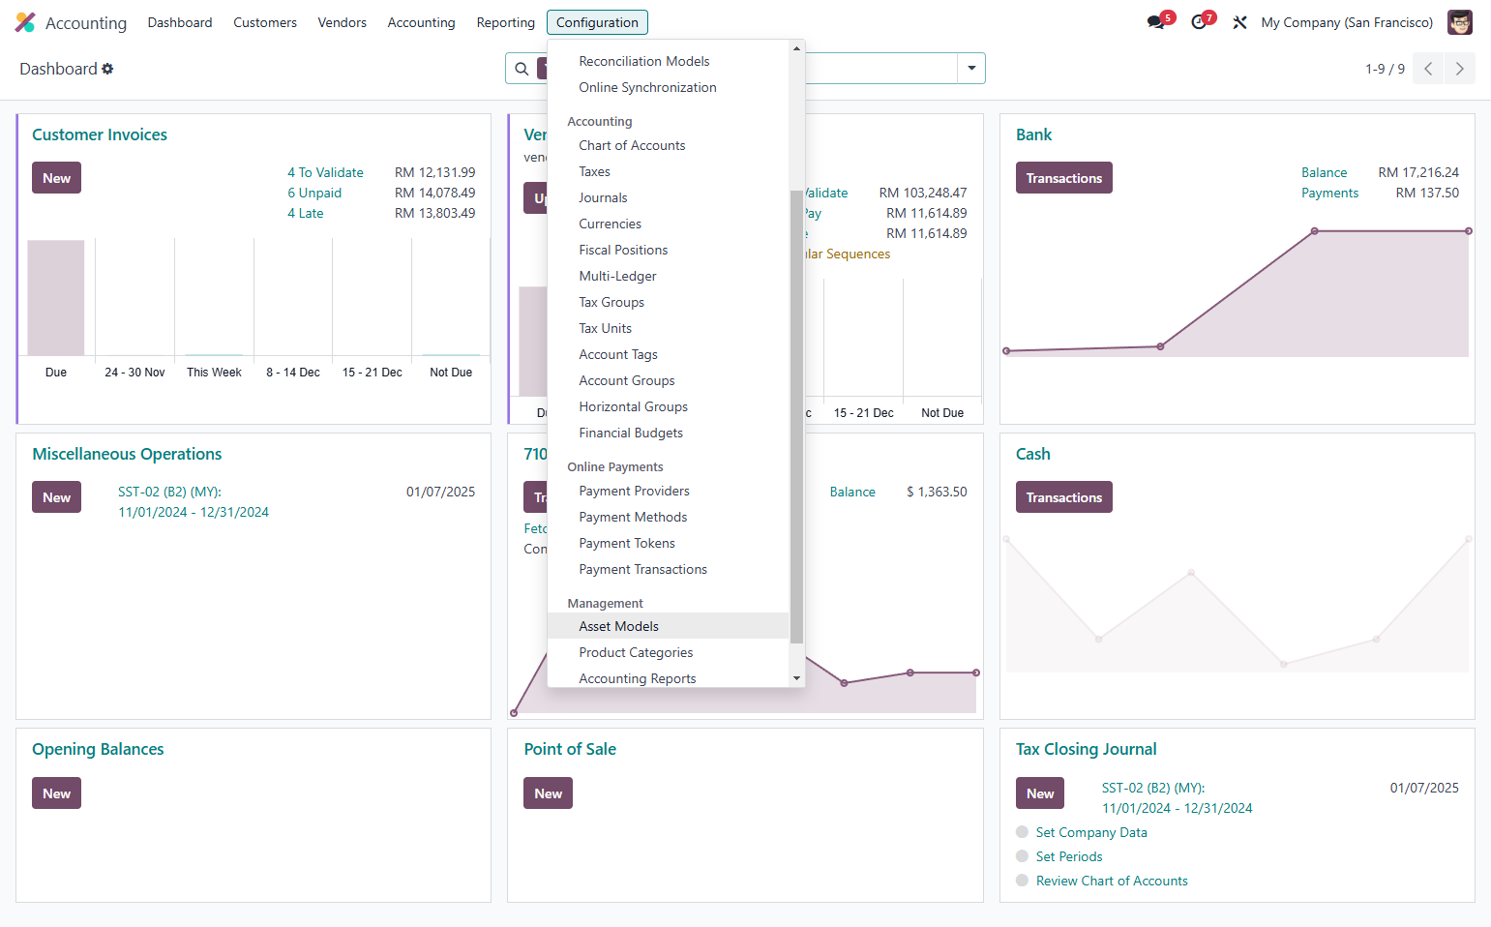Click Transactions button on Bank card
Image resolution: width=1491 pixels, height=927 pixels.
[x=1063, y=178]
